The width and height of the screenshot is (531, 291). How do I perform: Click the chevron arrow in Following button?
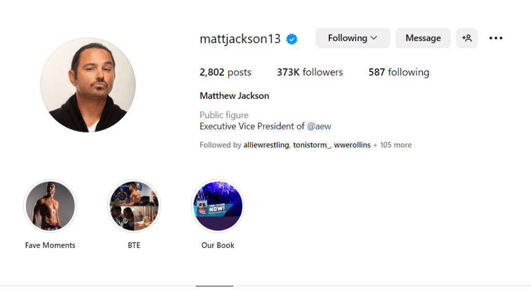click(x=374, y=38)
